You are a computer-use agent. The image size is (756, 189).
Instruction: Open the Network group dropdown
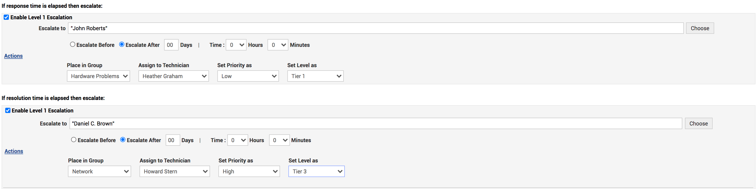(100, 172)
